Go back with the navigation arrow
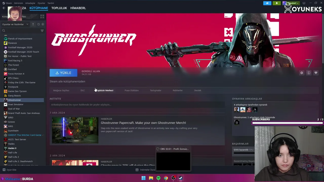The image size is (324, 182). point(4,8)
